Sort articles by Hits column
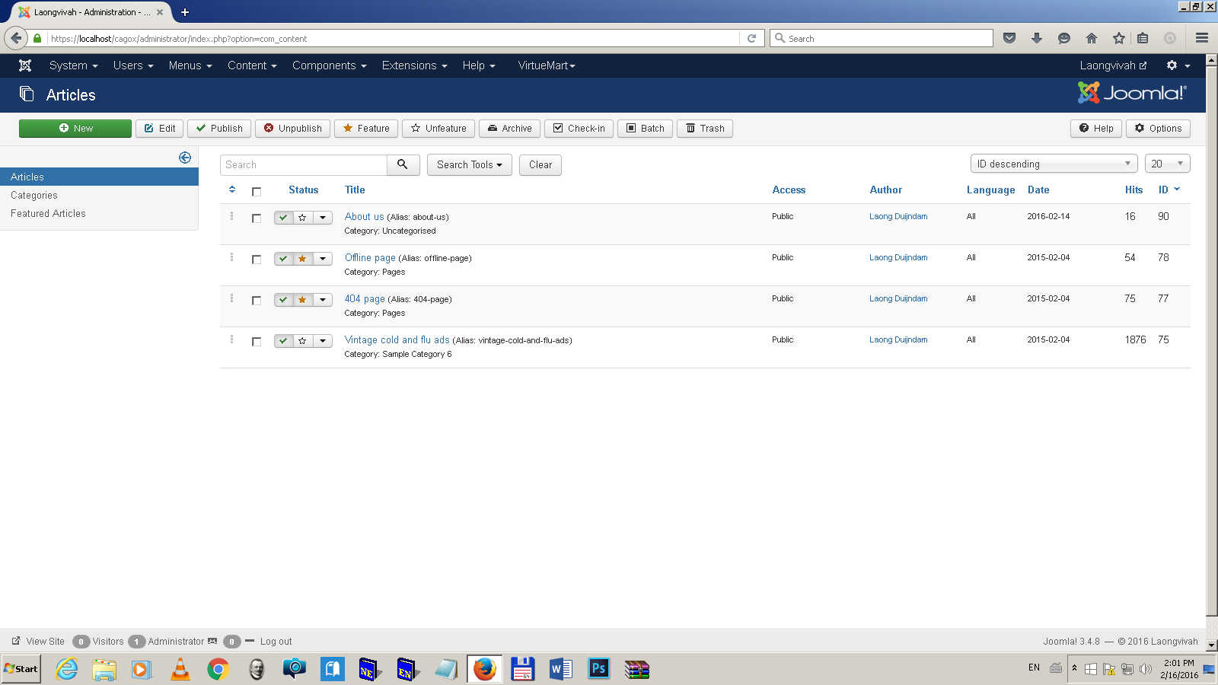The image size is (1218, 685). (1134, 190)
